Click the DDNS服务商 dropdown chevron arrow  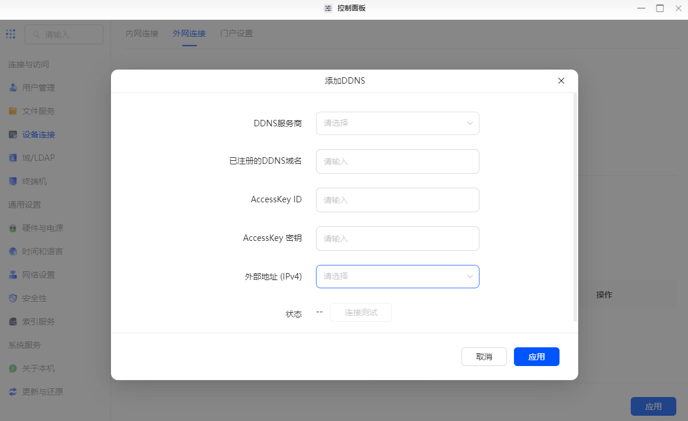tap(470, 123)
